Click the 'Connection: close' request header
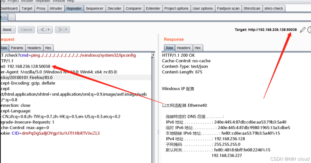The width and height of the screenshot is (311, 163). coord(15,105)
